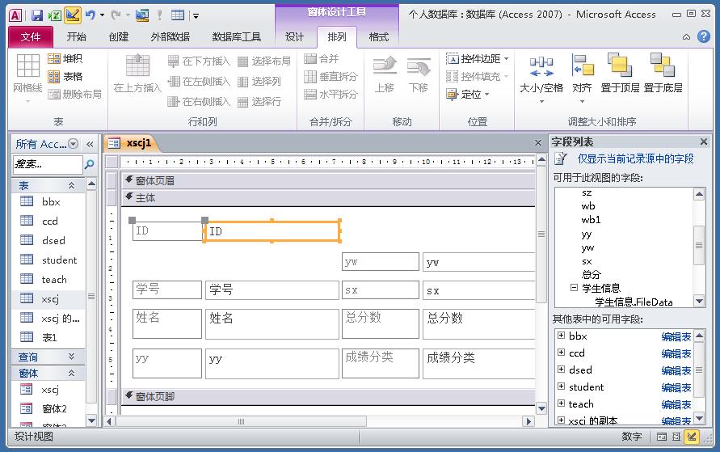Open the 网格线 gridlines tool
720x452 pixels.
click(27, 73)
